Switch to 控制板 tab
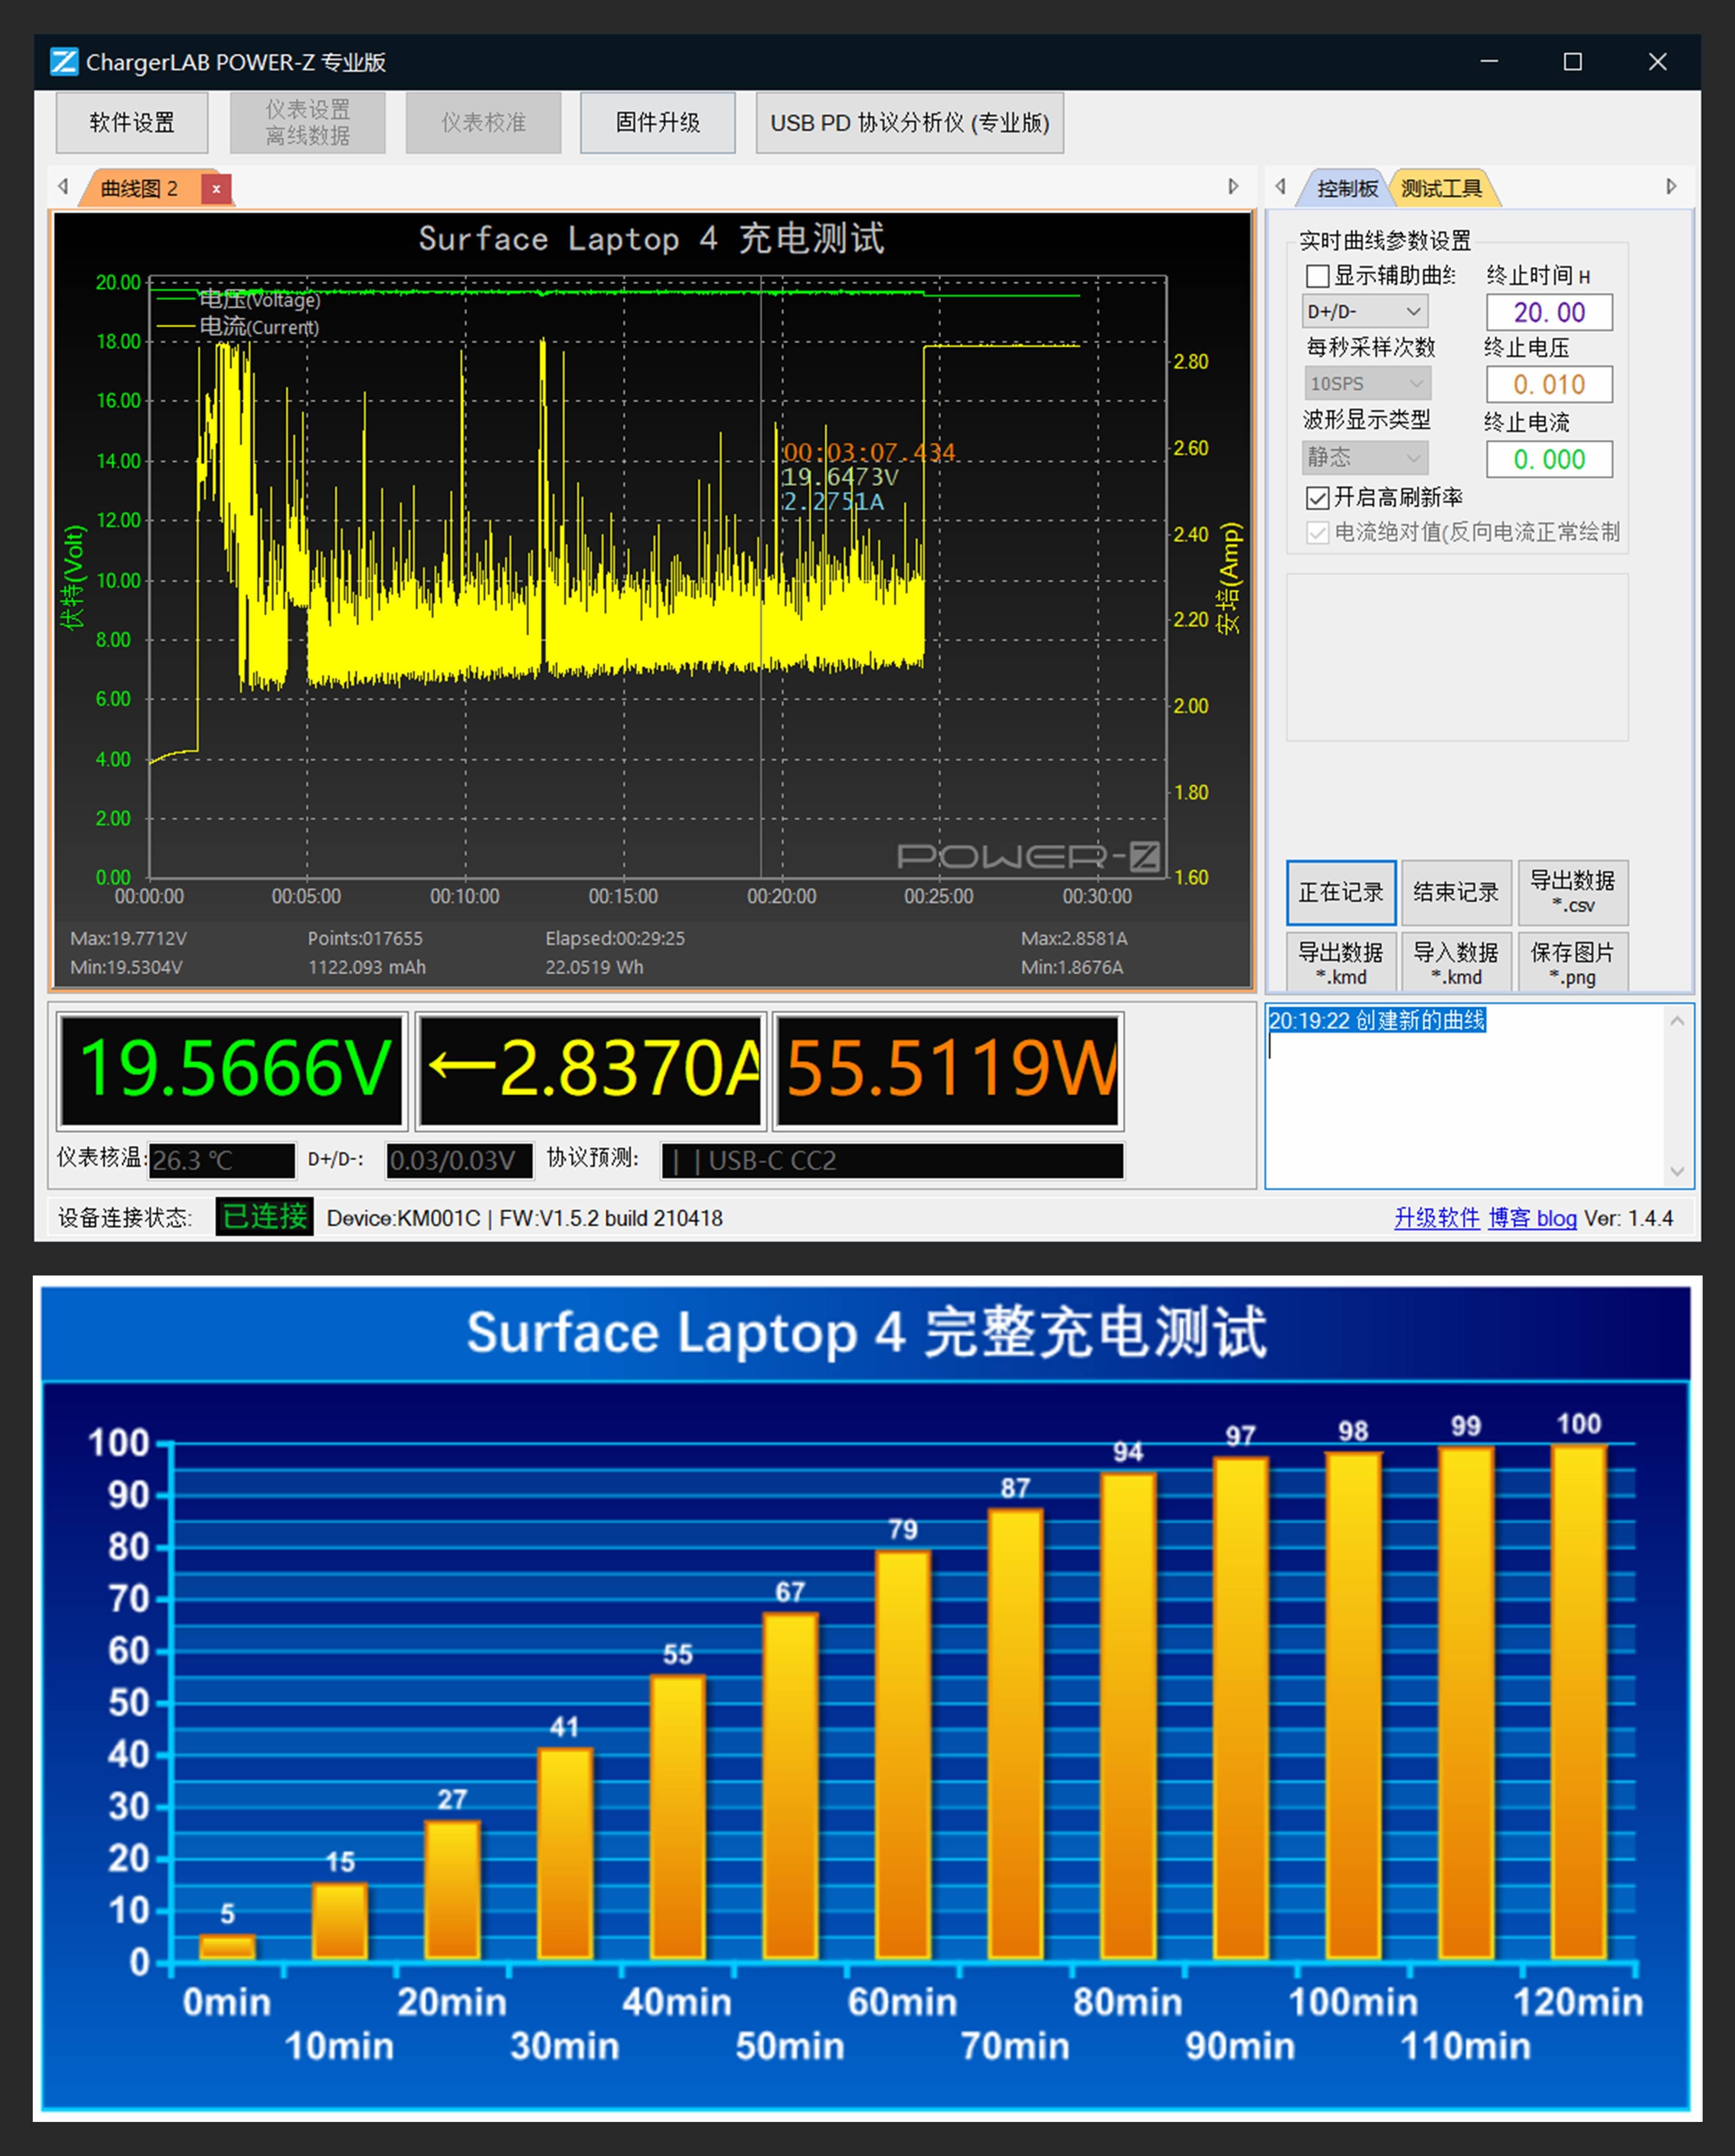Screen dimensions: 1735x2156 pos(1346,188)
